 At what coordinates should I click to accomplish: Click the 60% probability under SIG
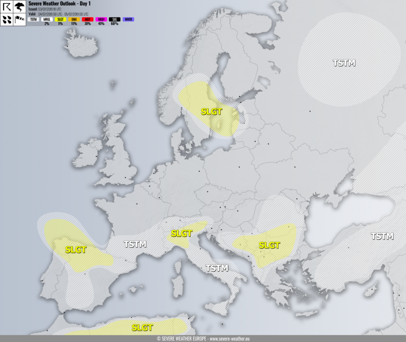(115, 23)
